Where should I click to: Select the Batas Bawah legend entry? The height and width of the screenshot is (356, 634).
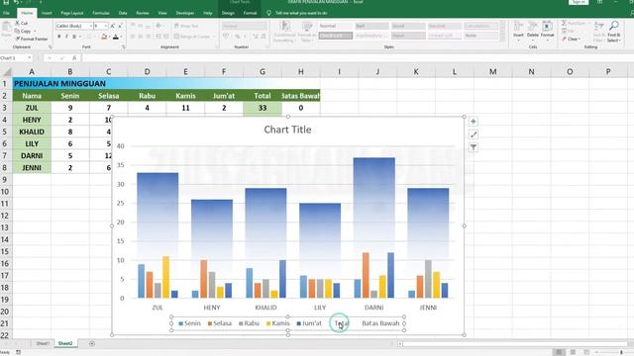(380, 323)
